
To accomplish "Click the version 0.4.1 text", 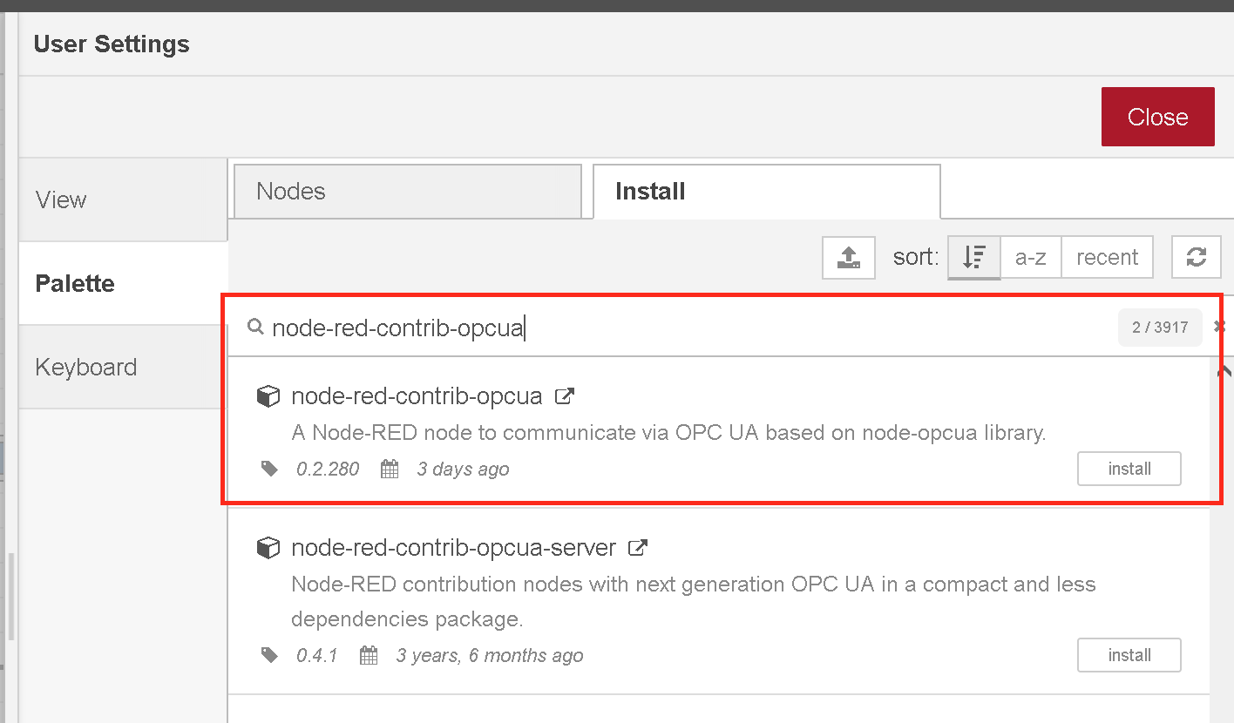I will 316,655.
